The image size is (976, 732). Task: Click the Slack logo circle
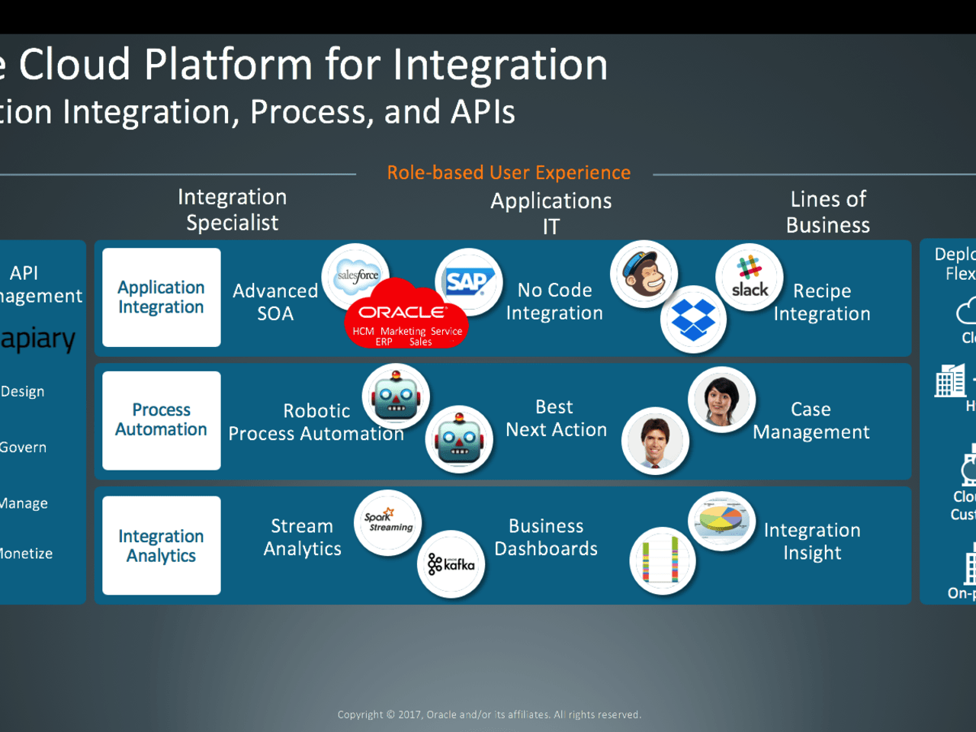pos(750,277)
